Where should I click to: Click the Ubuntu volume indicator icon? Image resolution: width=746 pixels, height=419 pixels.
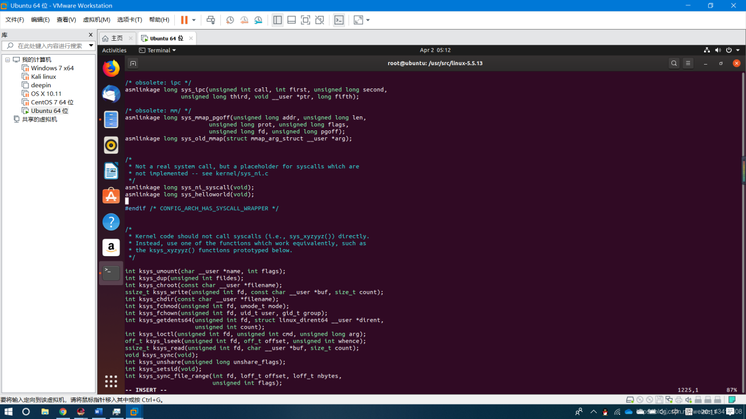(x=718, y=50)
